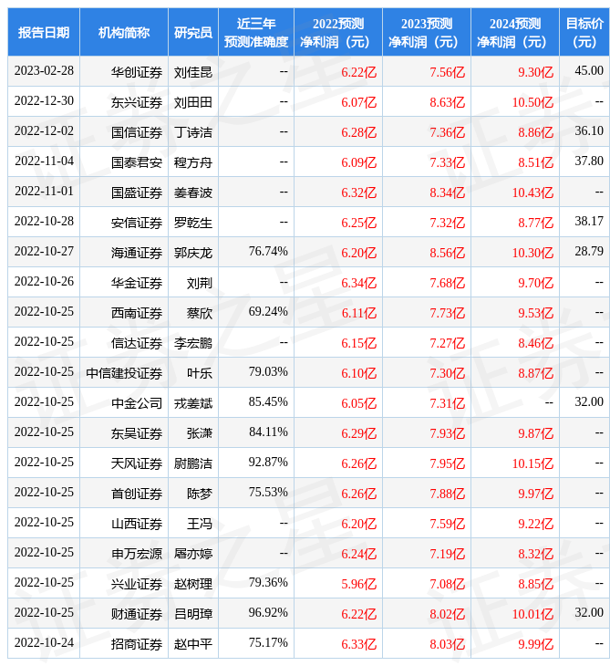Open the 华创证券 institution entry
This screenshot has height=666, width=610.
(137, 71)
